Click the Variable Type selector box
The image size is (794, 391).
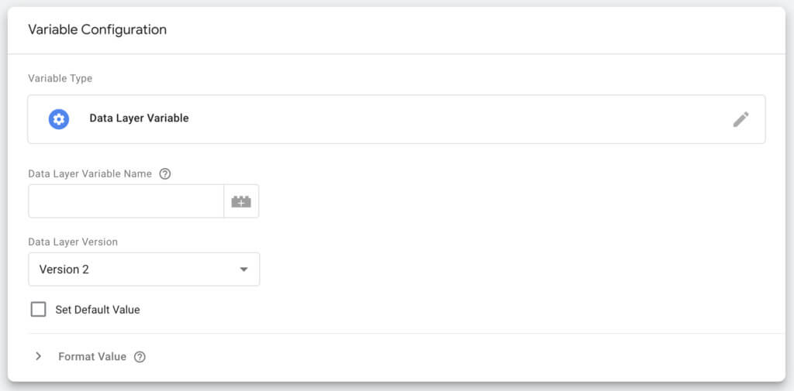pos(395,119)
